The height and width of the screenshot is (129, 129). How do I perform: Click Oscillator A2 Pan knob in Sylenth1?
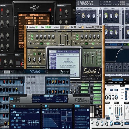tap(98, 37)
